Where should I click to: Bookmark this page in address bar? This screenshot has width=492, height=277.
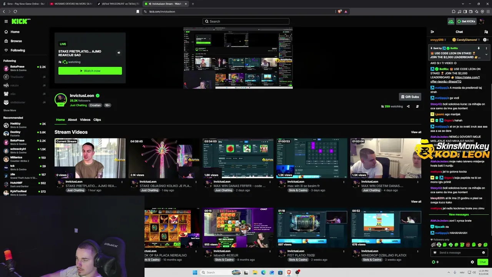(138, 12)
